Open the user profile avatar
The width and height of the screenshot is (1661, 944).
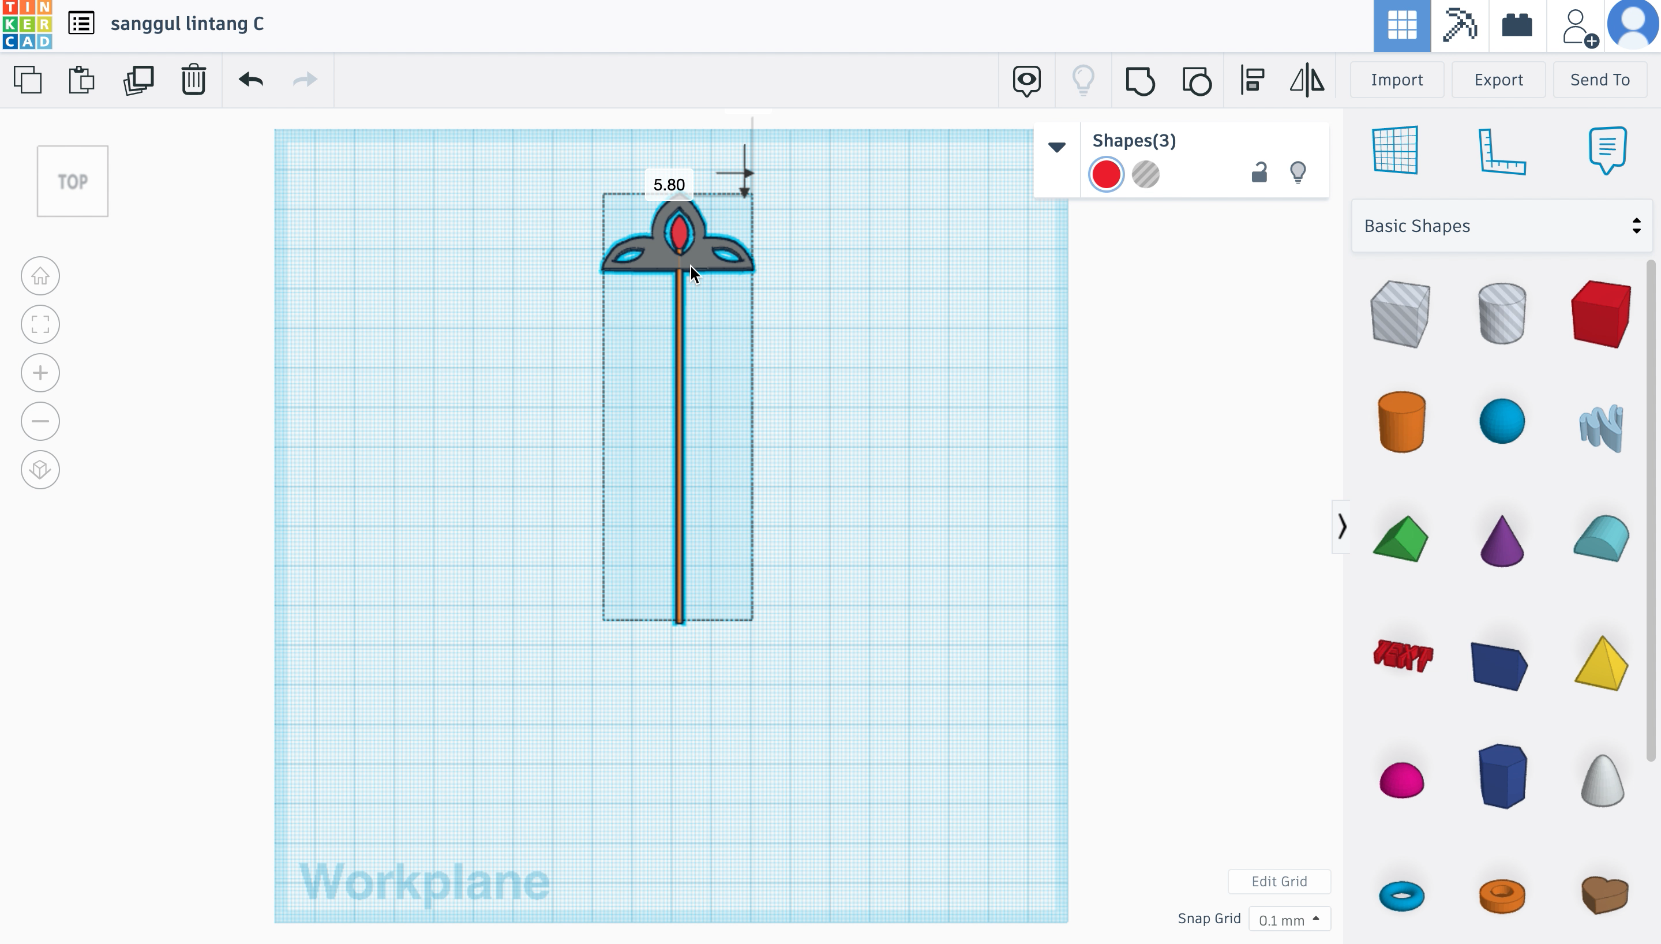[x=1633, y=24]
